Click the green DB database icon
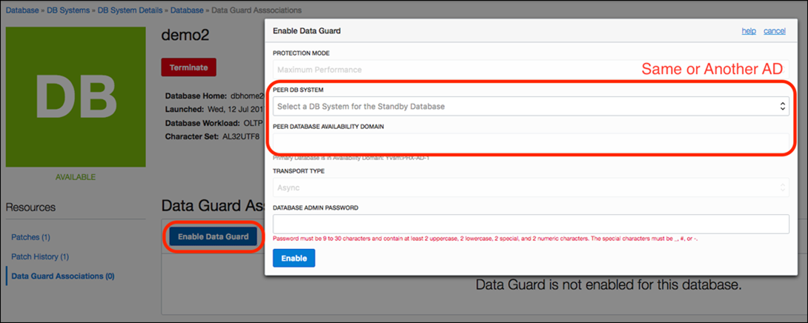The width and height of the screenshot is (808, 323). coord(77,96)
